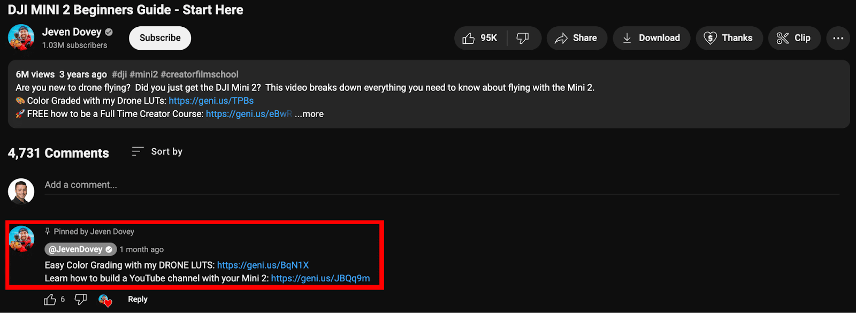The height and width of the screenshot is (313, 856).
Task: Click Jeven Dovey's channel avatar
Action: tap(20, 38)
